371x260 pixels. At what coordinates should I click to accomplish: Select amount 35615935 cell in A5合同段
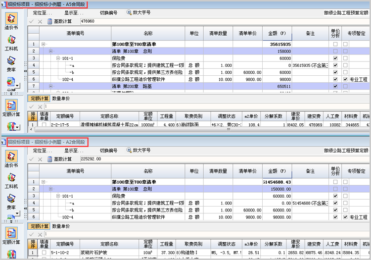277,44
